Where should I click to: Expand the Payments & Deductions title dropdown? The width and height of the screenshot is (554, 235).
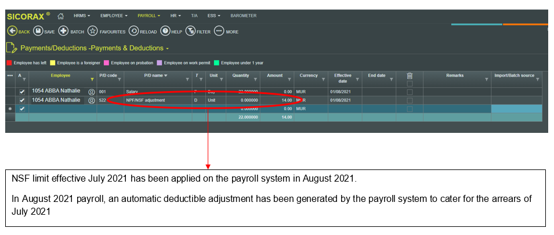[x=168, y=48]
